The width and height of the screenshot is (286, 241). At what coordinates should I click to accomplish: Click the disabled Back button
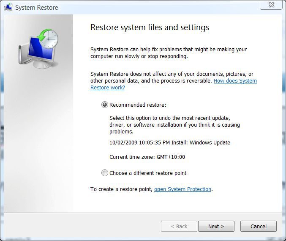[179, 226]
